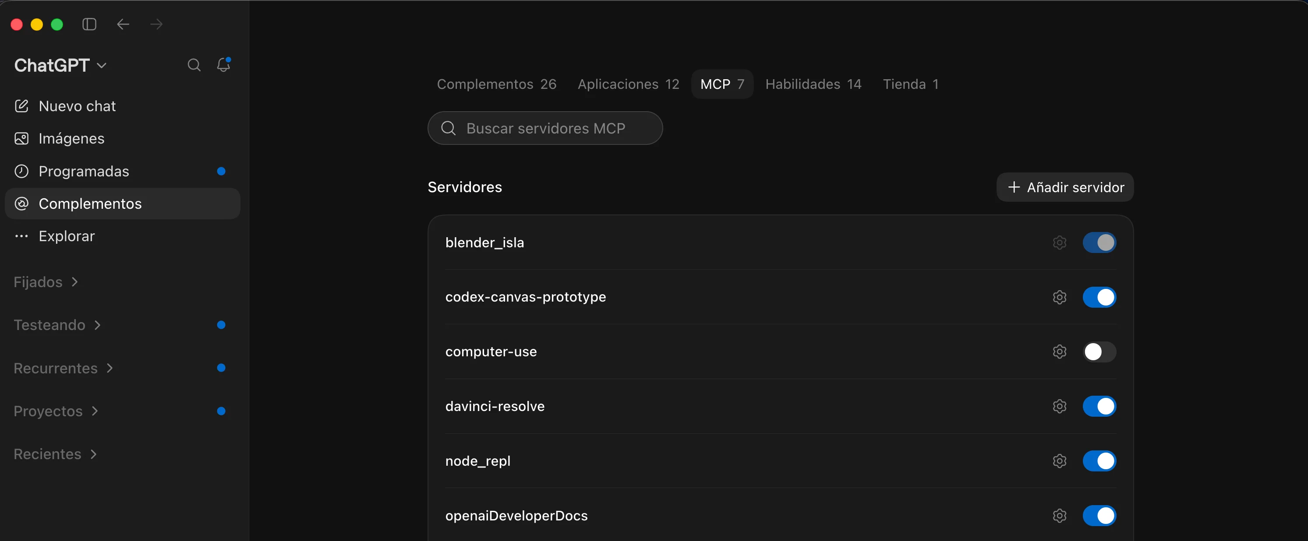Open codex-canvas-prototype settings gear
1308x541 pixels.
pos(1059,297)
